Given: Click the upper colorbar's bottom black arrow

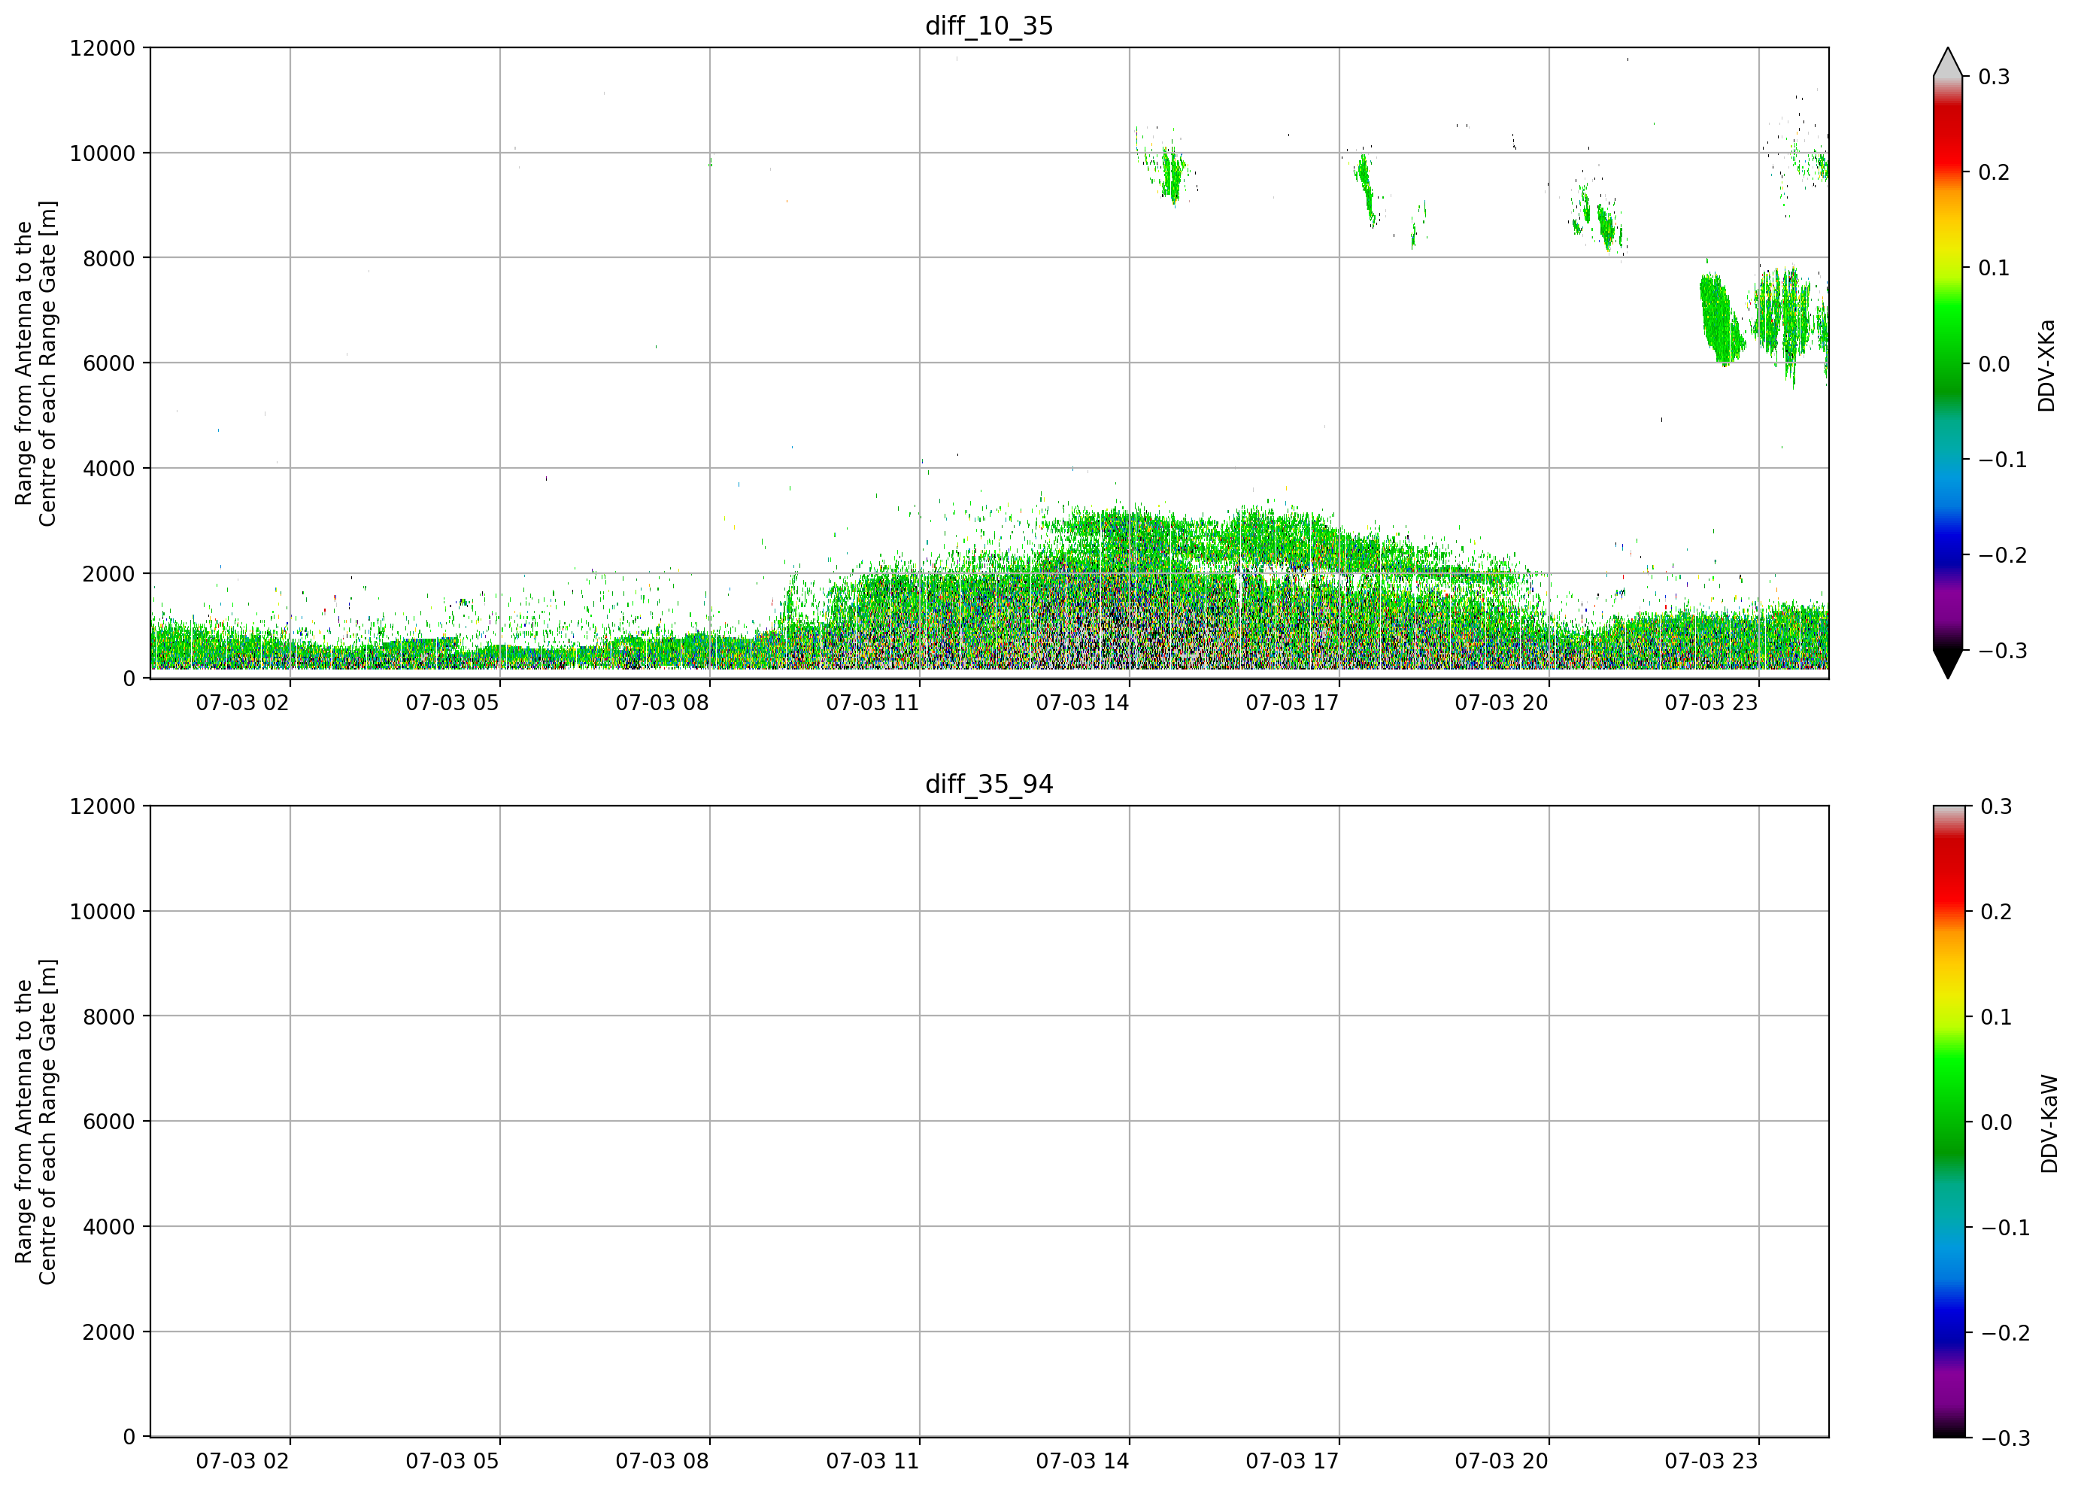Looking at the screenshot, I should 1948,664.
